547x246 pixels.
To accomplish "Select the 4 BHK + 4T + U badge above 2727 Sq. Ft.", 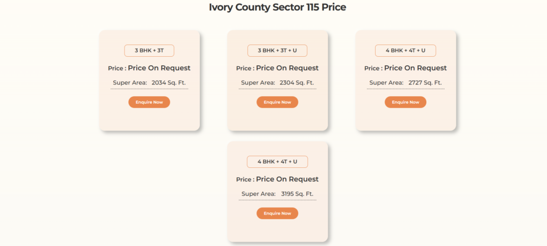I will coord(405,50).
